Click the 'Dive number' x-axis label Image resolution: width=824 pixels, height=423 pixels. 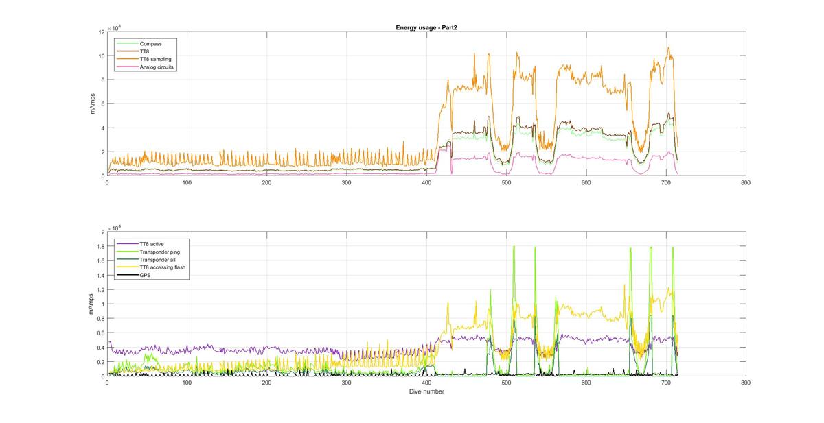pyautogui.click(x=426, y=391)
